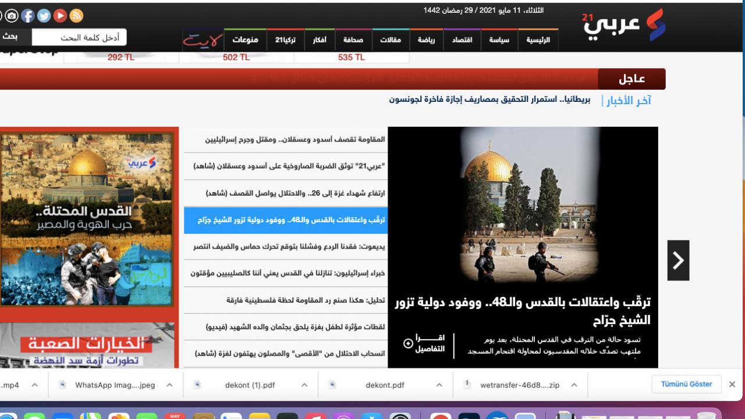The width and height of the screenshot is (745, 419).
Task: Open the YouTube channel icon
Action: (59, 15)
